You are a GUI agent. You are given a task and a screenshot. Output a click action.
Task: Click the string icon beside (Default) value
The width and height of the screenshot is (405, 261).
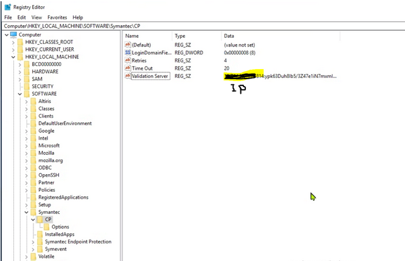[x=127, y=45]
